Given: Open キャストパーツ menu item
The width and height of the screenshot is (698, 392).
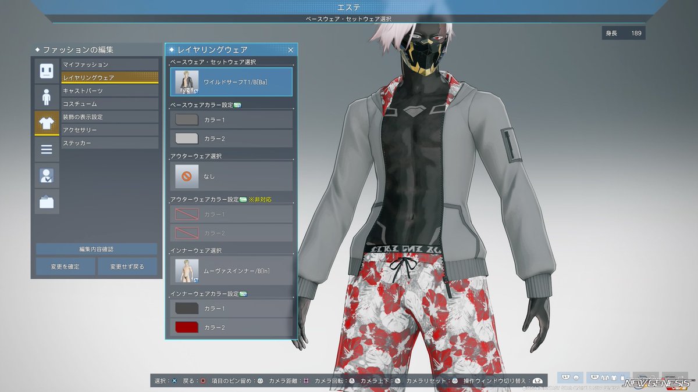Looking at the screenshot, I should tap(110, 91).
